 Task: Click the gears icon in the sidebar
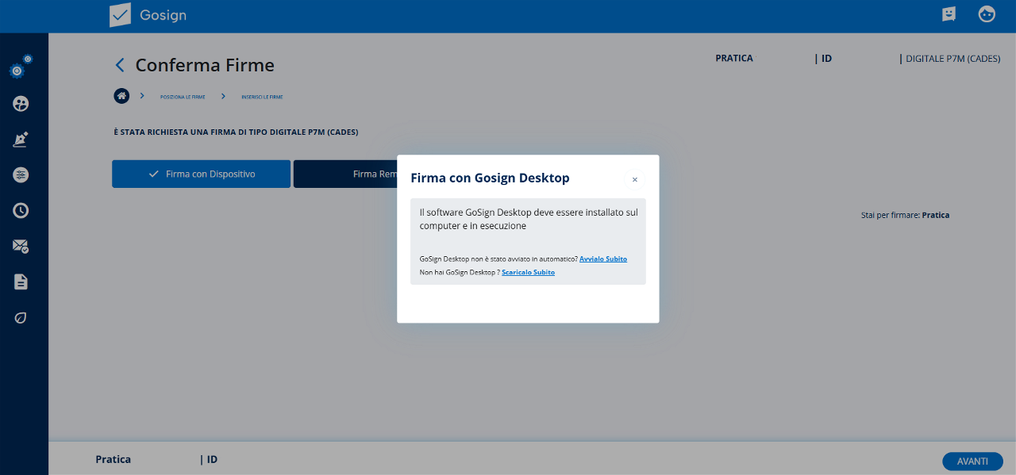pyautogui.click(x=19, y=69)
